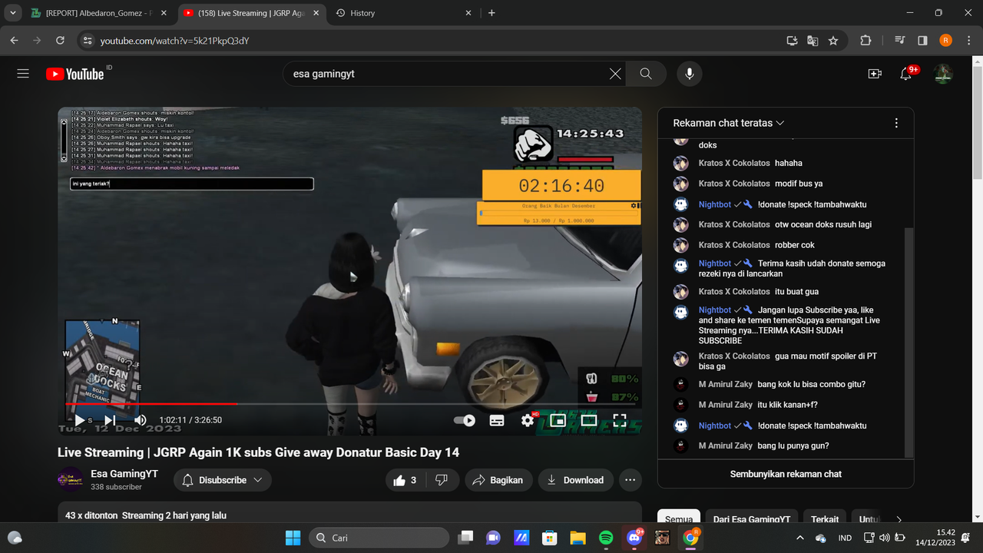
Task: Open Extensions puzzle icon
Action: (866, 41)
